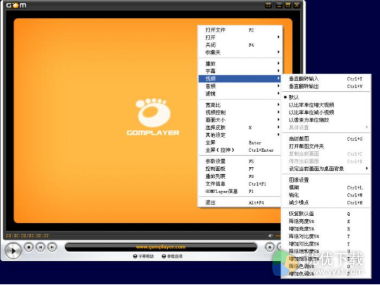380x285 pixels.
Task: Choose 高级截图 advanced capture
Action: coord(326,139)
